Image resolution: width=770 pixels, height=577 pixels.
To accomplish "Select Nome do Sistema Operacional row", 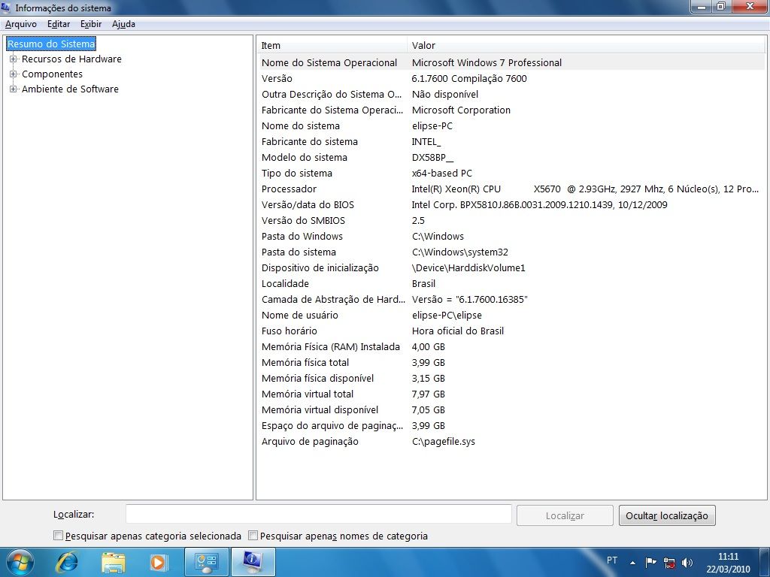I will (x=511, y=63).
